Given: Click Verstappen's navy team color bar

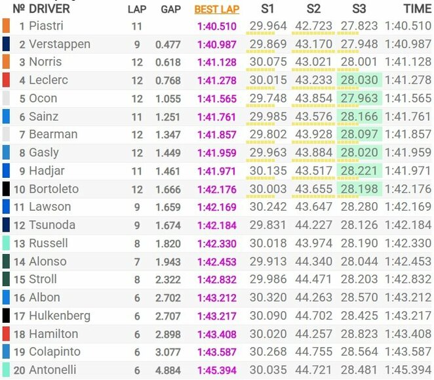Looking at the screenshot, I should click(6, 44).
